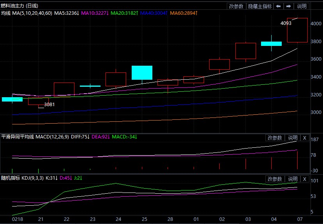Image resolution: width=323 pixels, height=224 pixels.
Task: Select the orange MA60 legend label
Action: (x=184, y=13)
